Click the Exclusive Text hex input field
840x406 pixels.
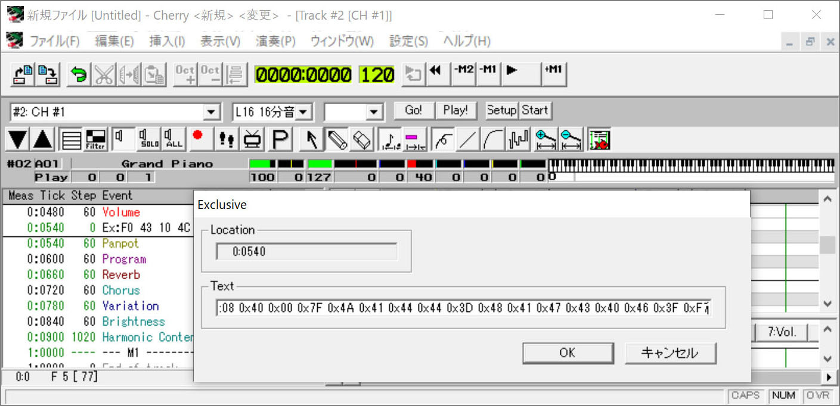click(464, 308)
